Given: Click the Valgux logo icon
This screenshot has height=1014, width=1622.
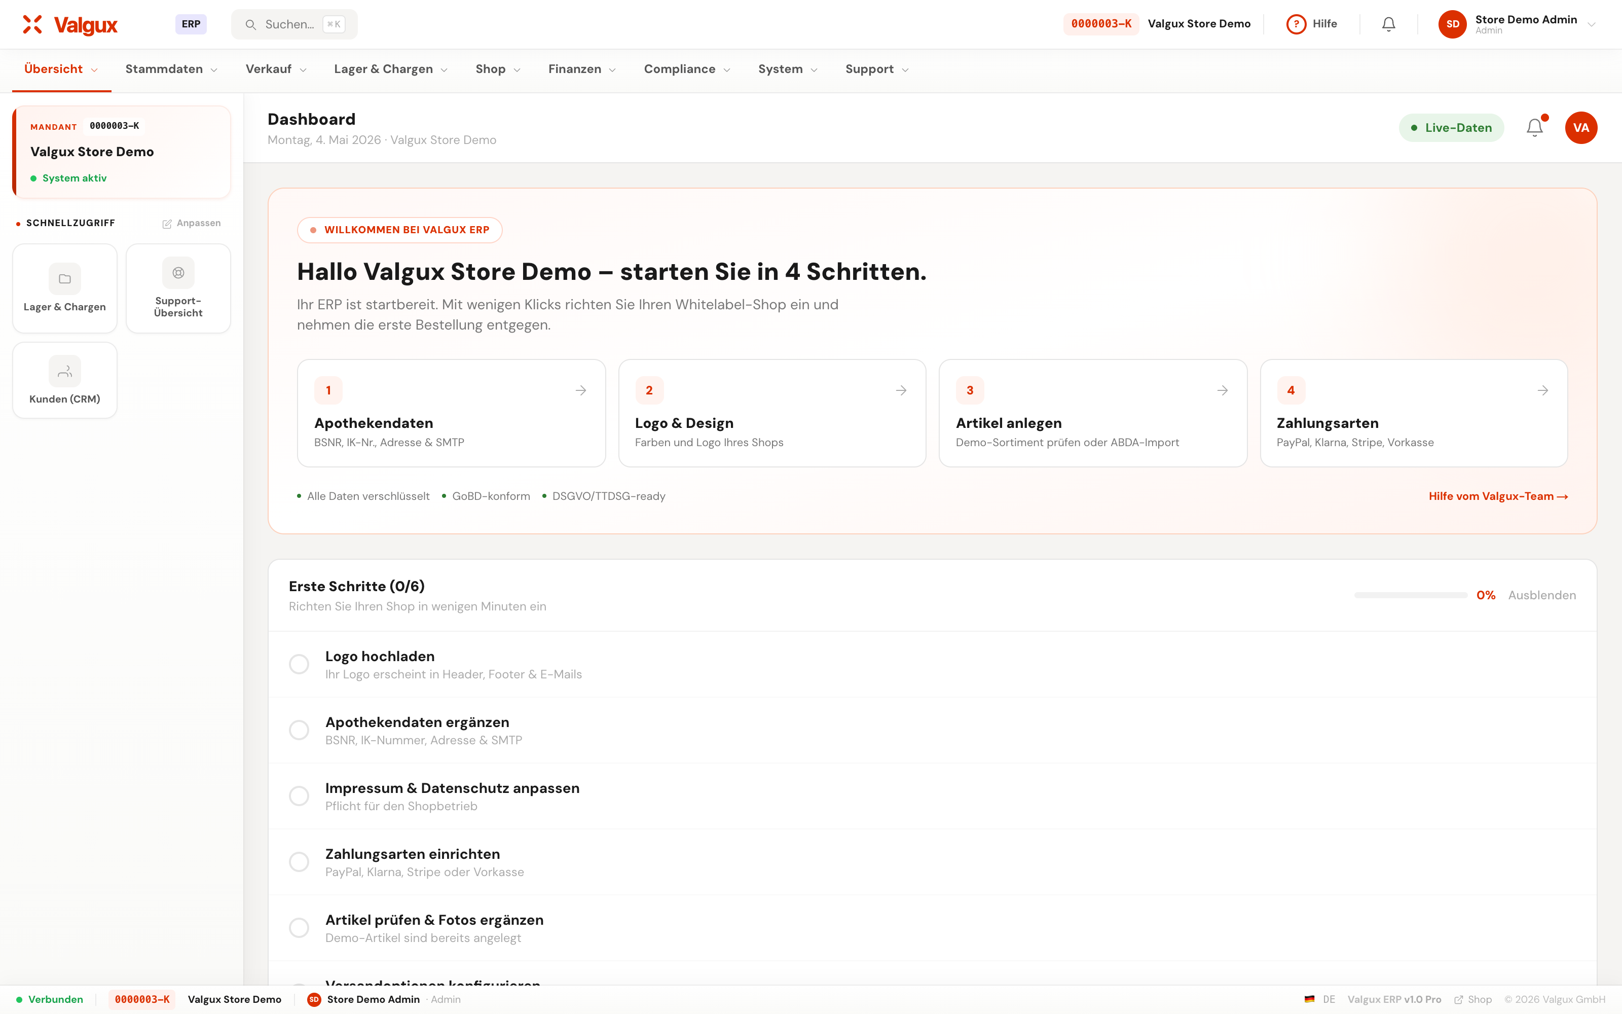Looking at the screenshot, I should (x=32, y=24).
